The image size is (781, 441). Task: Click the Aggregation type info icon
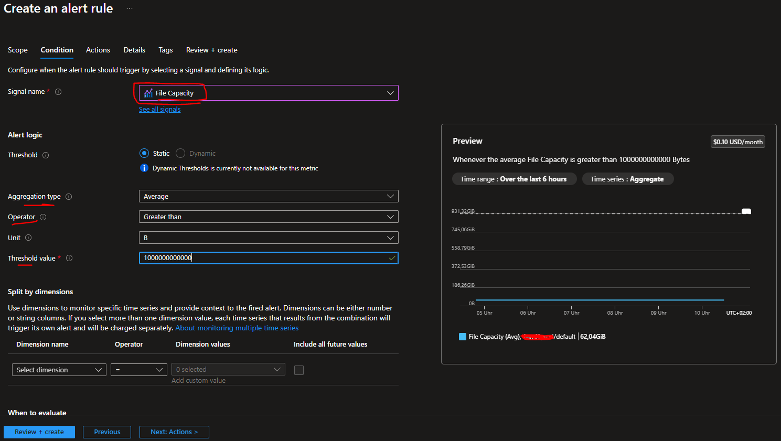tap(69, 197)
